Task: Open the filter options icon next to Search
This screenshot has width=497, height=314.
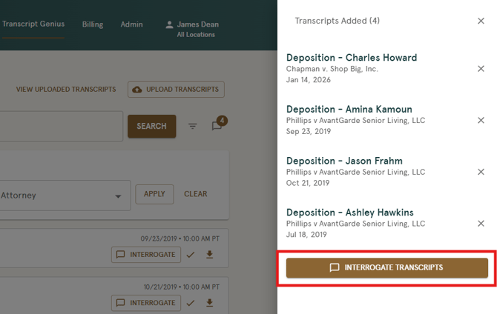Action: 192,126
